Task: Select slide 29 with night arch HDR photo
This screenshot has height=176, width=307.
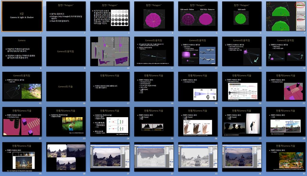Action: 22,157
